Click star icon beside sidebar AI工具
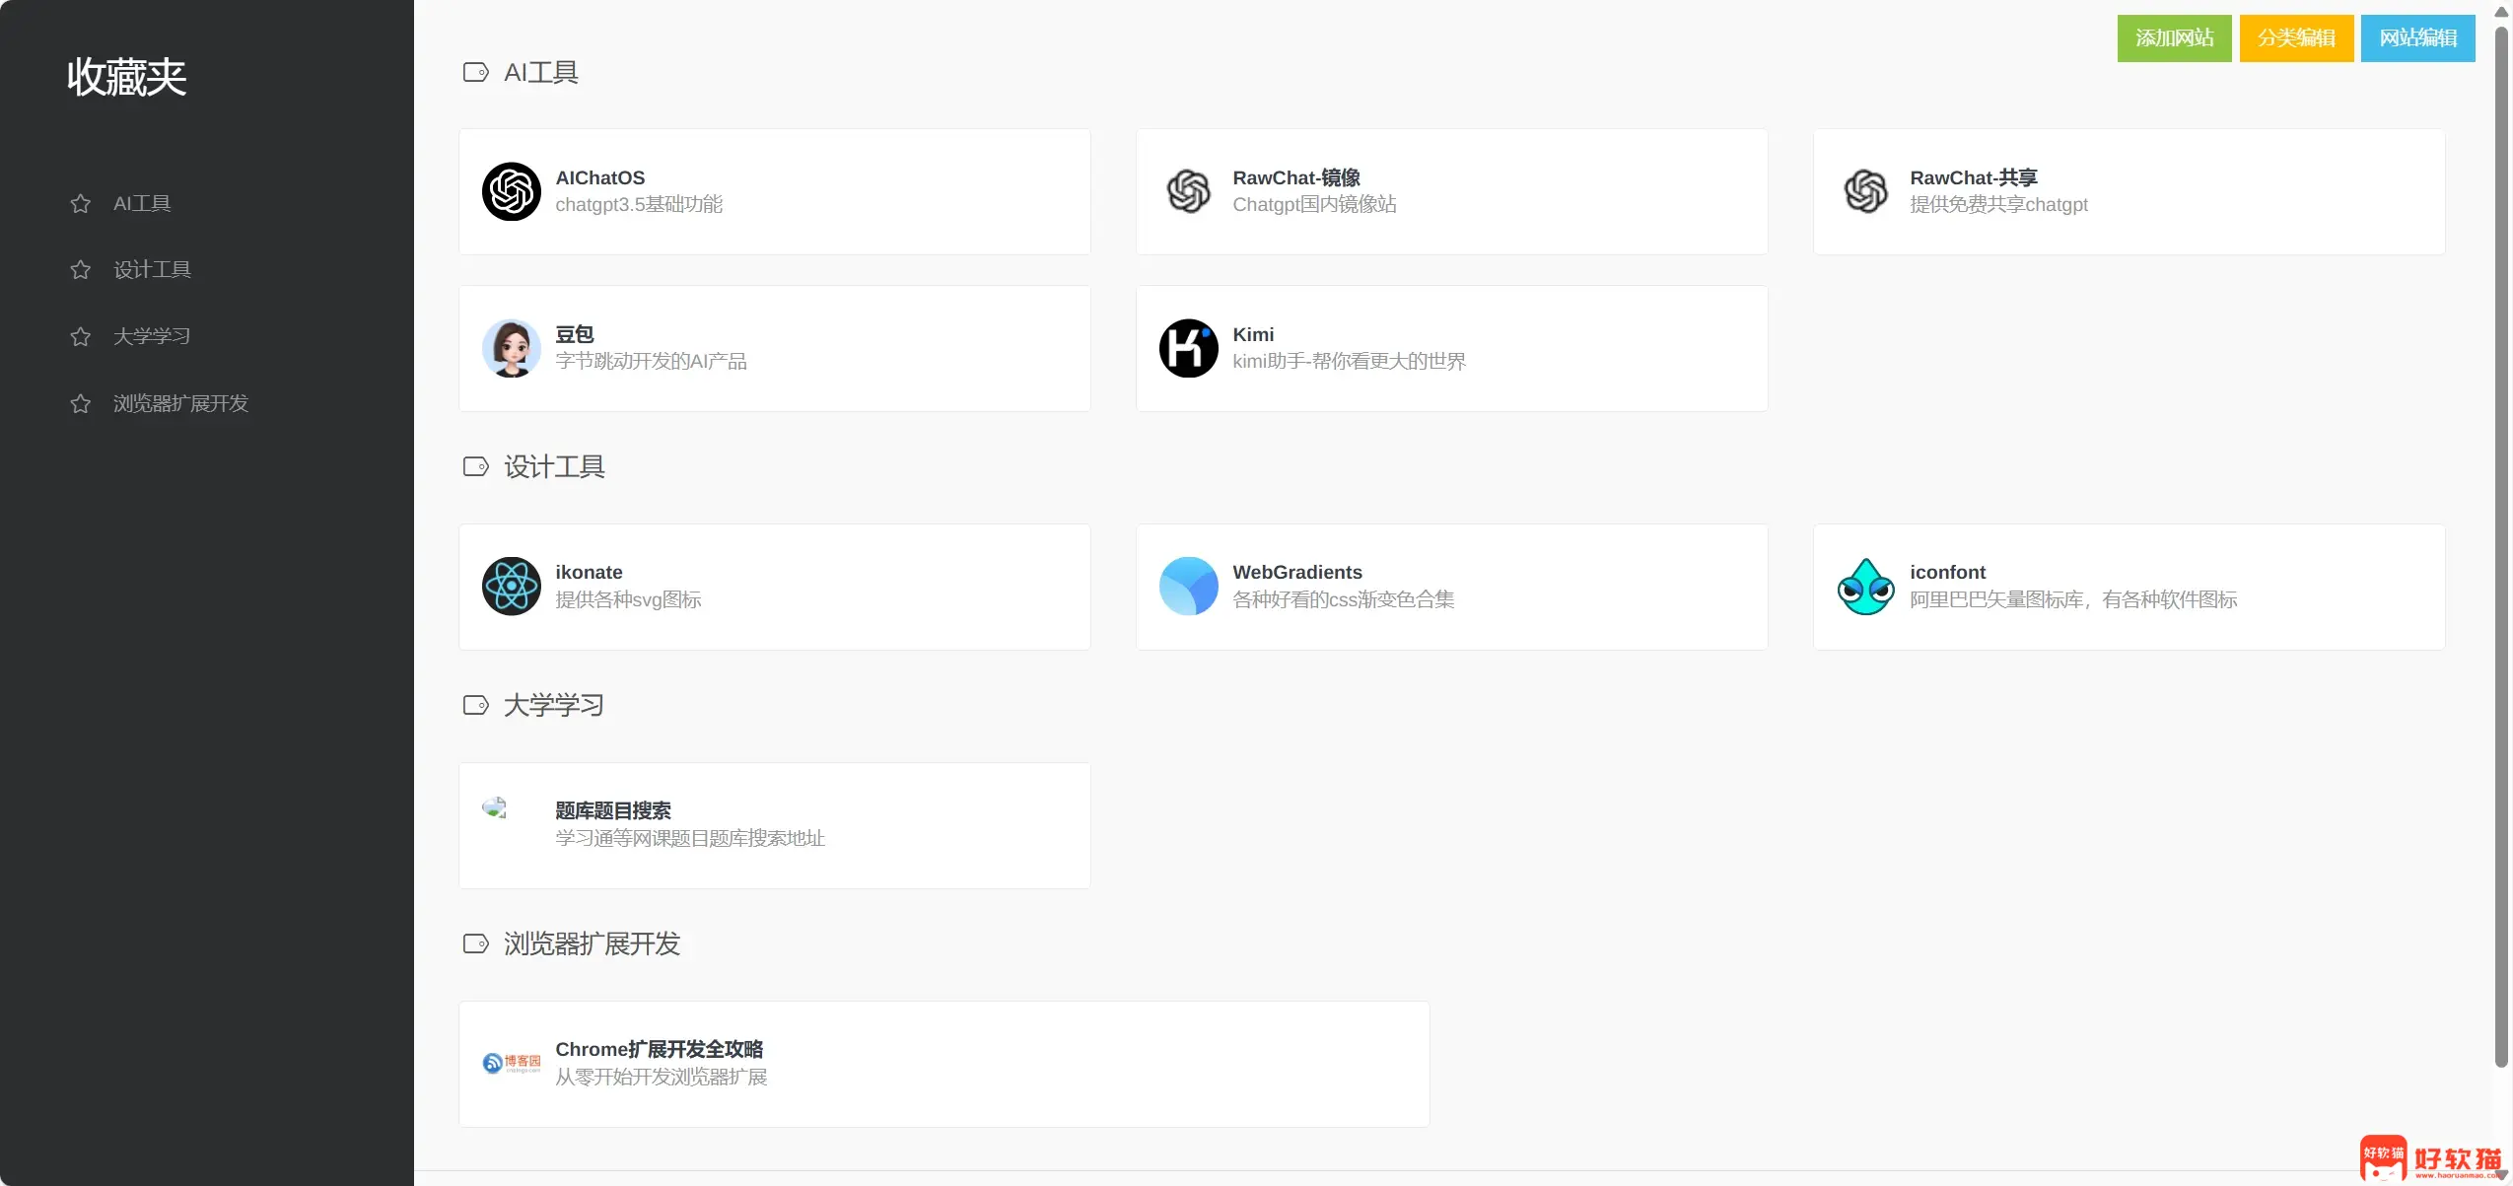This screenshot has height=1186, width=2513. [x=81, y=203]
